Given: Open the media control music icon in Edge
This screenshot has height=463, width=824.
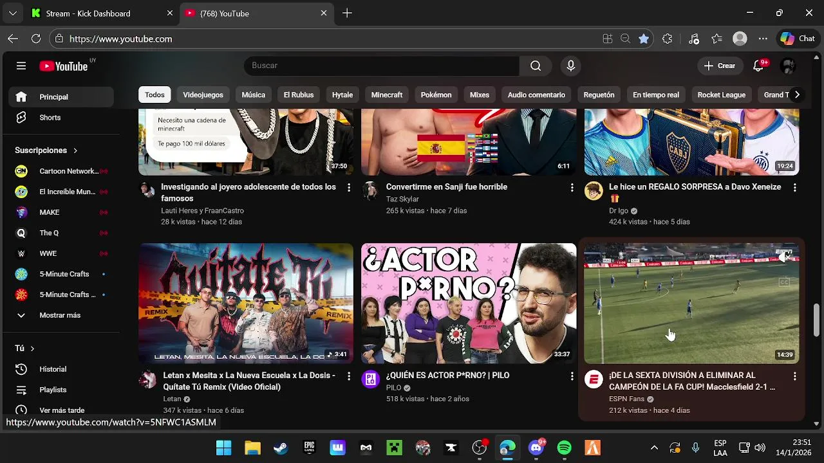Looking at the screenshot, I should (693, 39).
